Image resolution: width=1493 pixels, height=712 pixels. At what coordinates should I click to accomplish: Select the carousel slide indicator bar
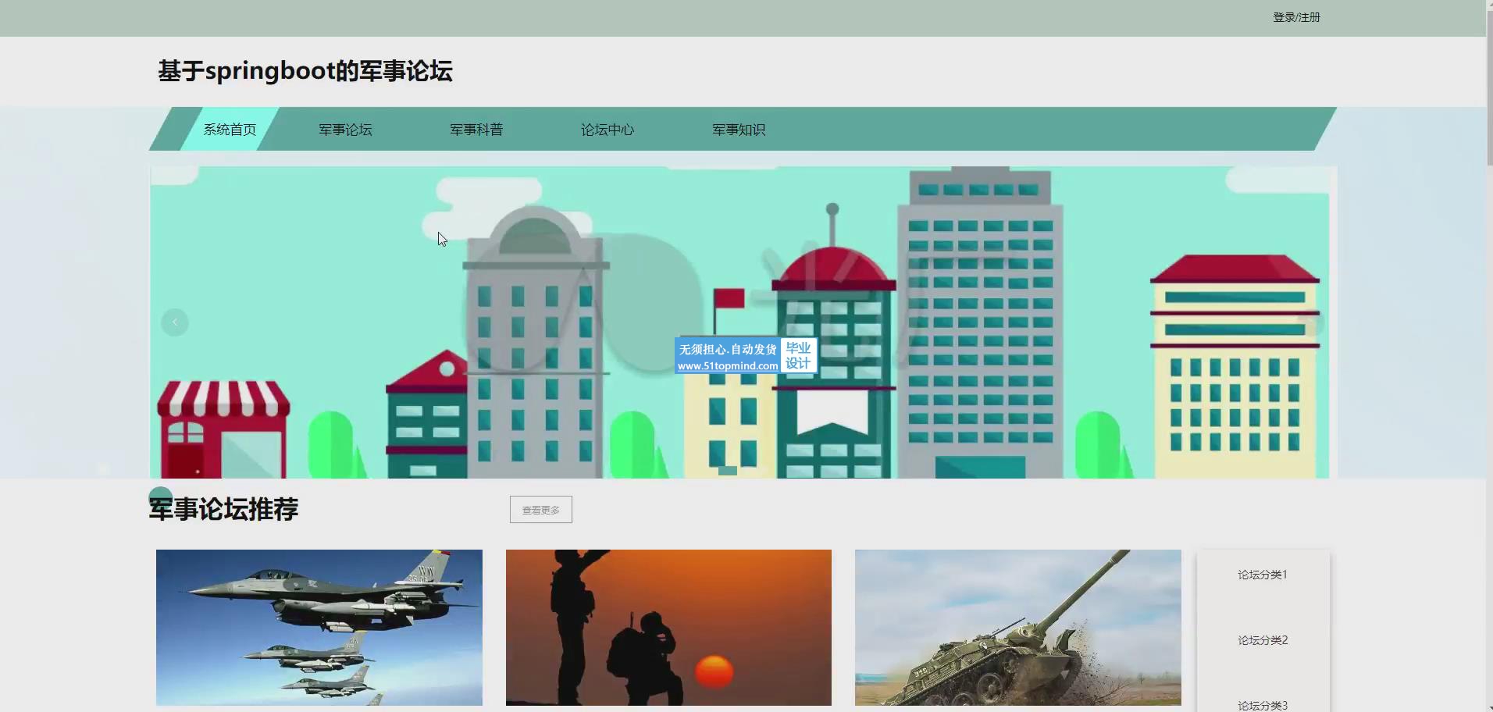pyautogui.click(x=728, y=471)
